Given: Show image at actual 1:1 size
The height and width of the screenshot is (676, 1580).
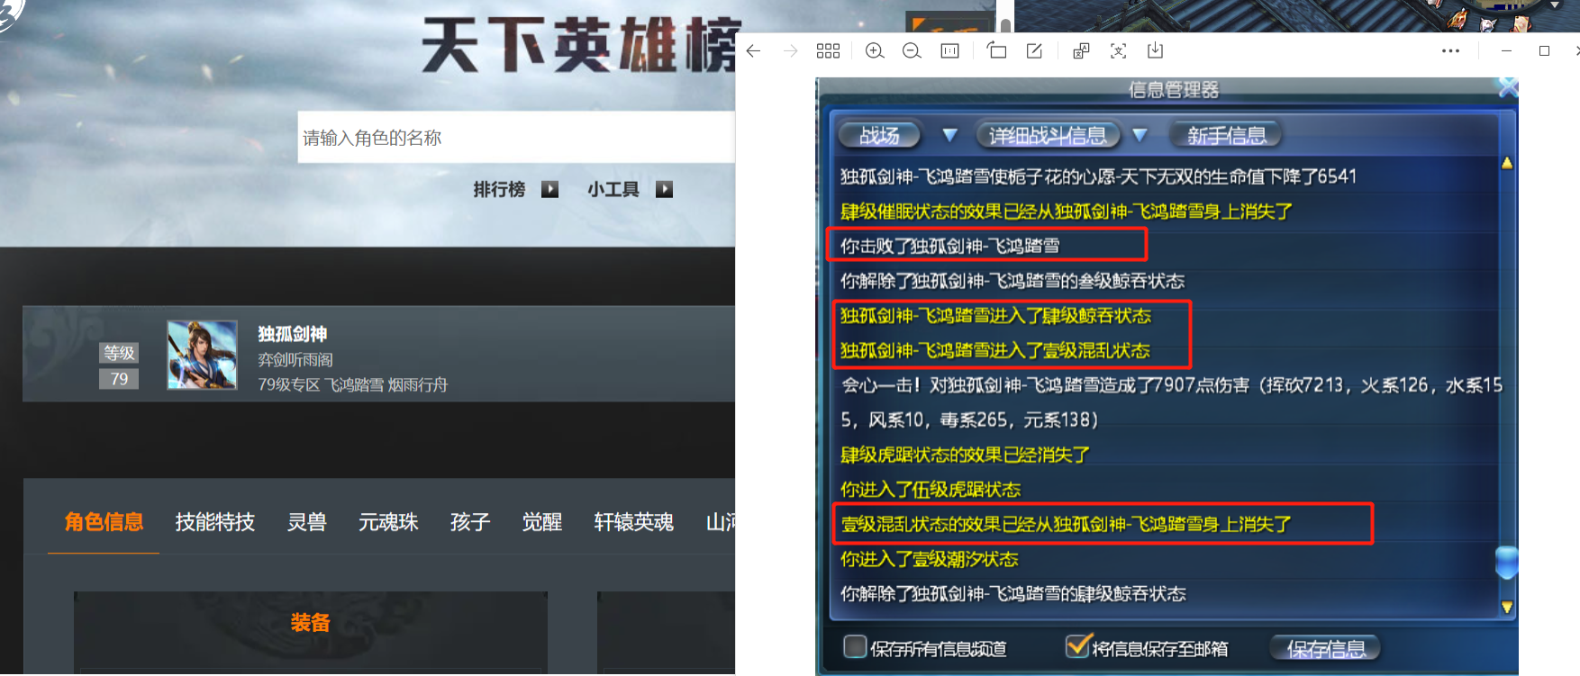Looking at the screenshot, I should tap(949, 51).
